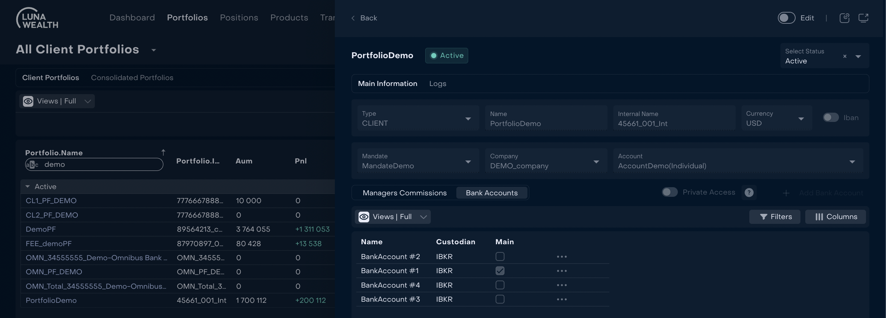Open the Currency USD dropdown
This screenshot has width=886, height=318.
[x=801, y=119]
